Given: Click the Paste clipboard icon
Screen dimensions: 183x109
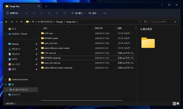Looking at the screenshot, I should pyautogui.click(x=42, y=13).
